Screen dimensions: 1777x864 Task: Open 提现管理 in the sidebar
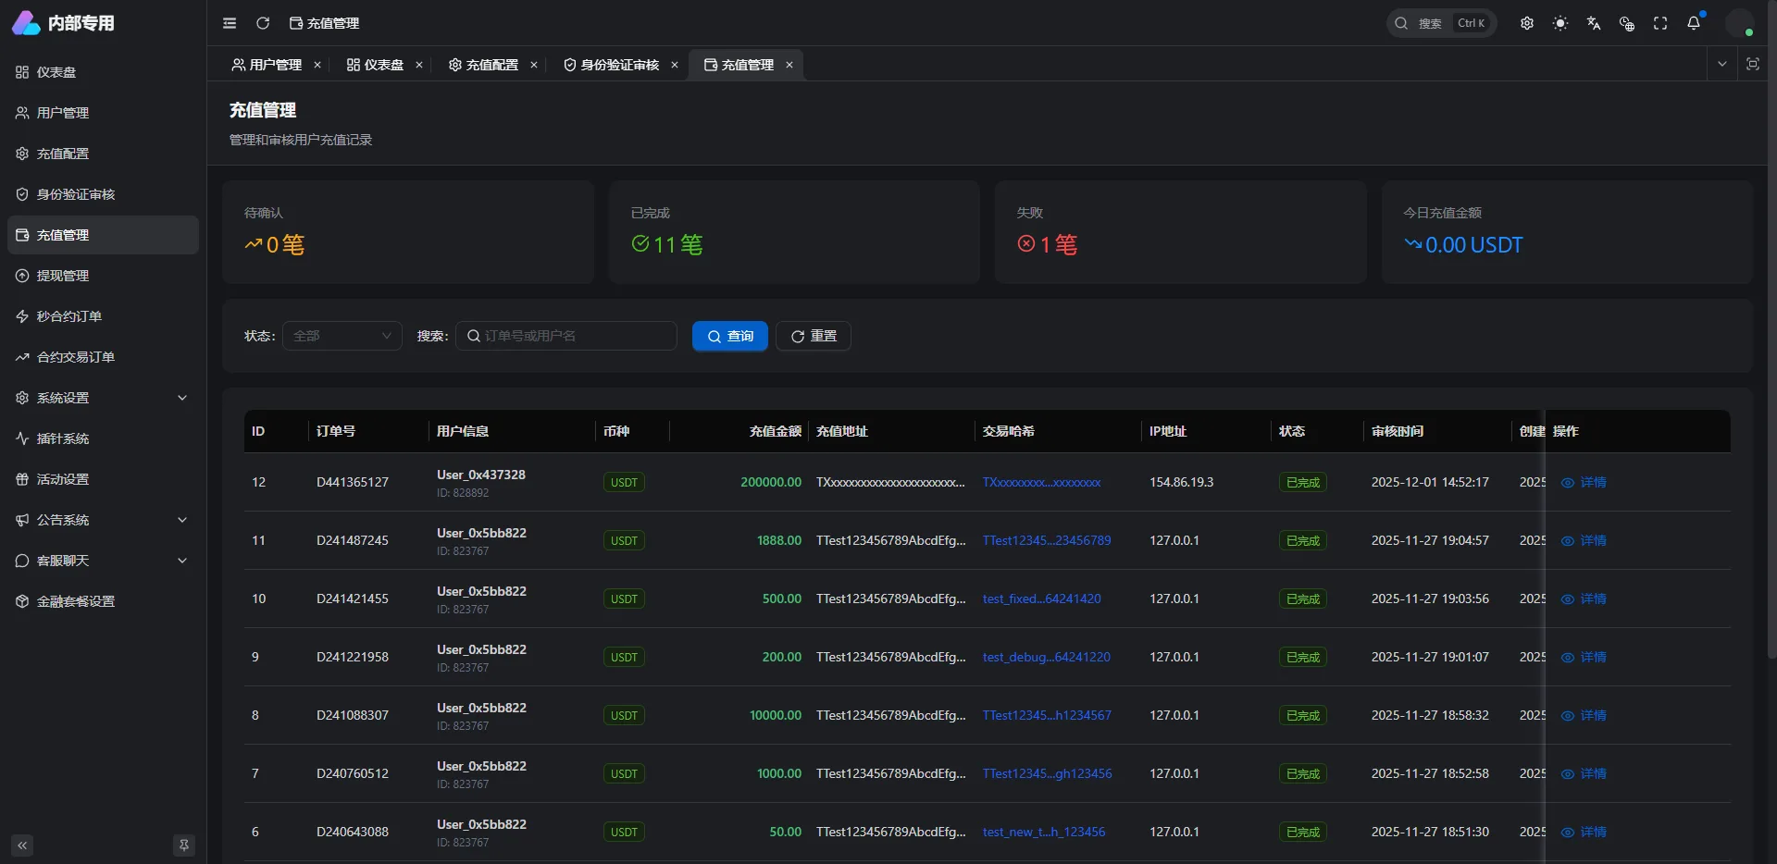click(63, 276)
